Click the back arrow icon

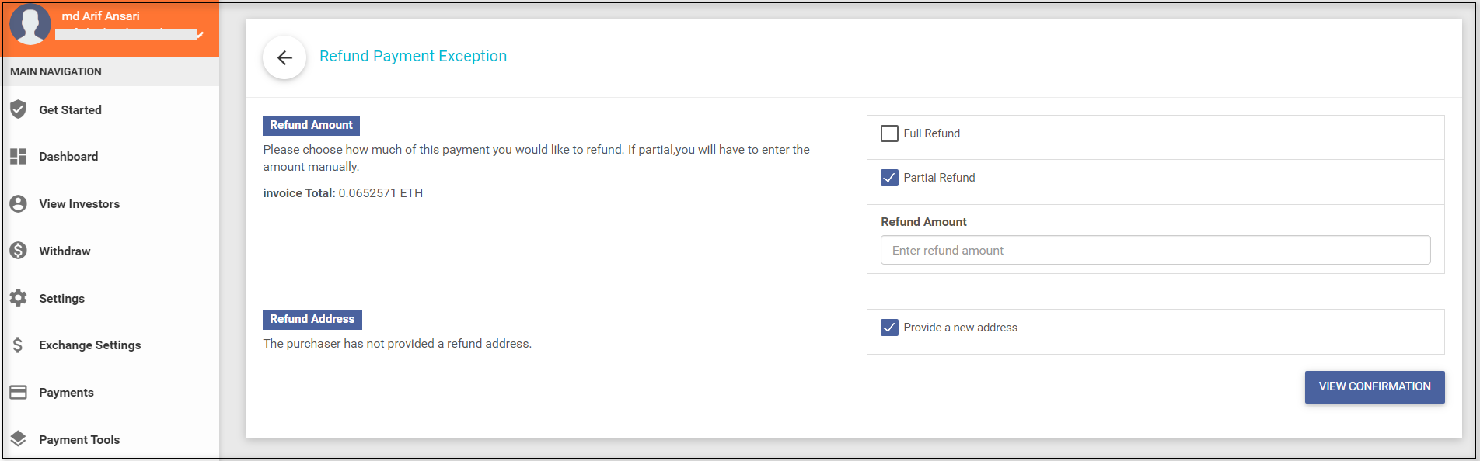[284, 57]
